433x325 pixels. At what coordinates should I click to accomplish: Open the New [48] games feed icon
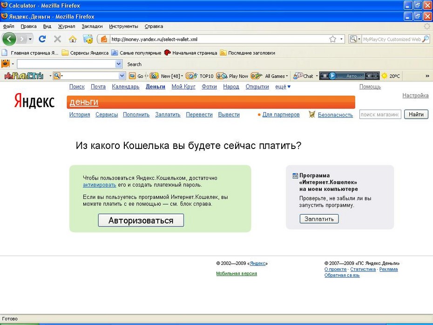coord(154,76)
